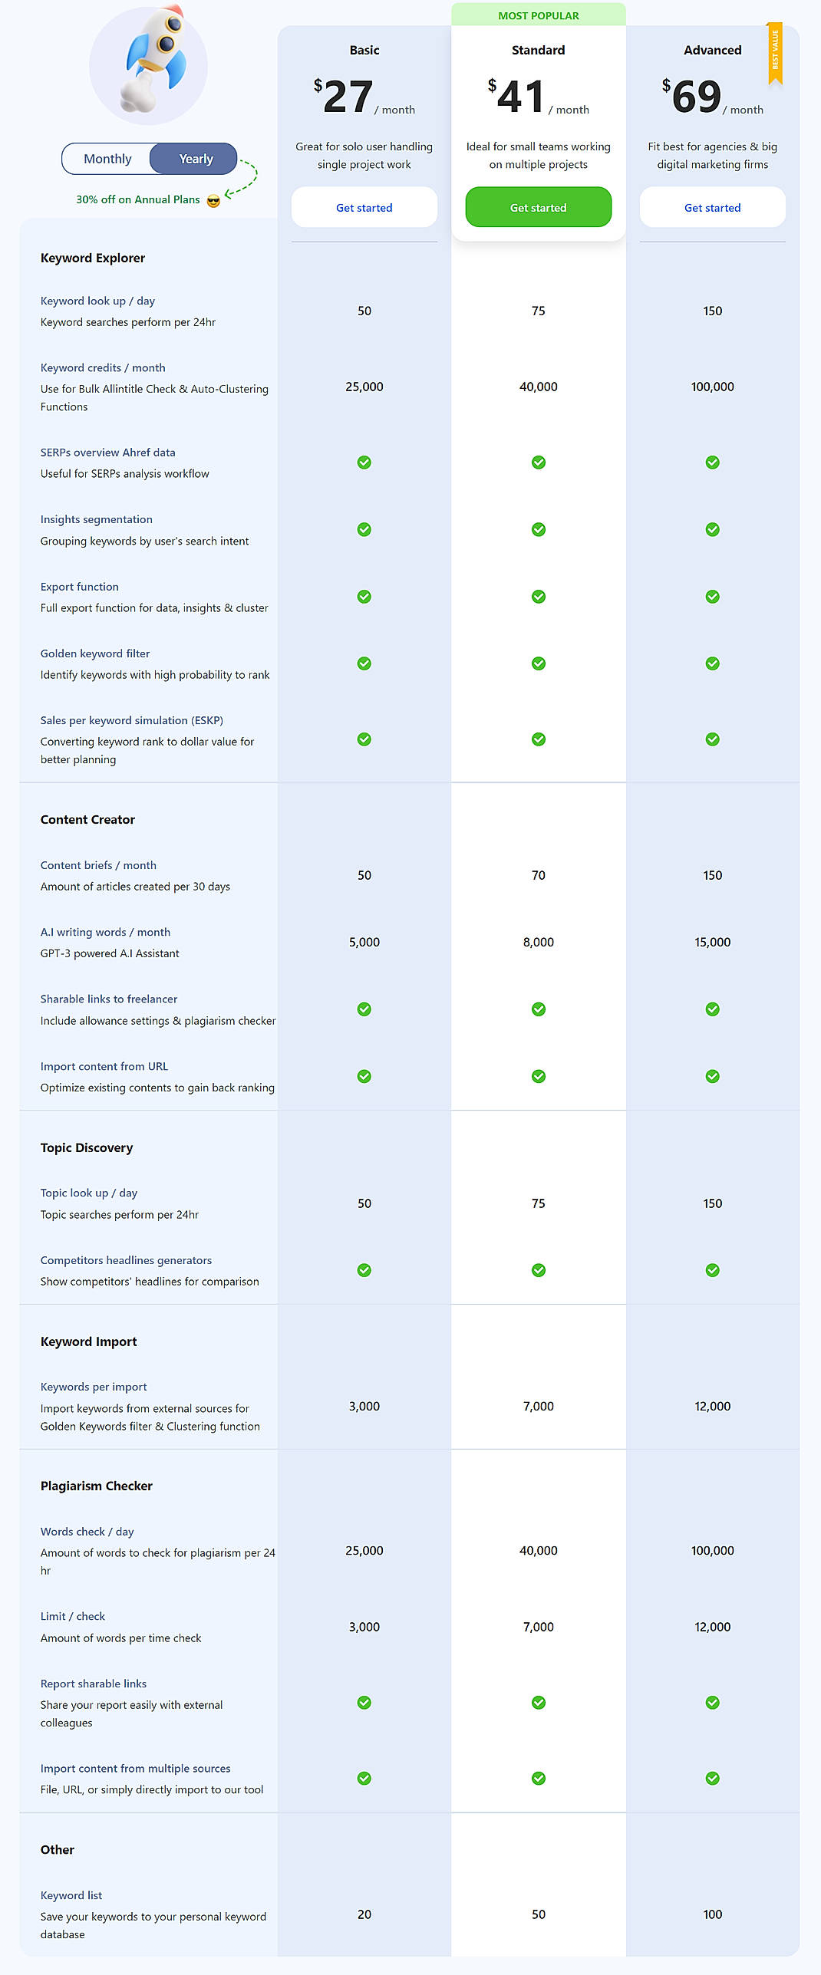The image size is (821, 1975).
Task: Click the Plagiarism Checker section heading
Action: tap(97, 1486)
